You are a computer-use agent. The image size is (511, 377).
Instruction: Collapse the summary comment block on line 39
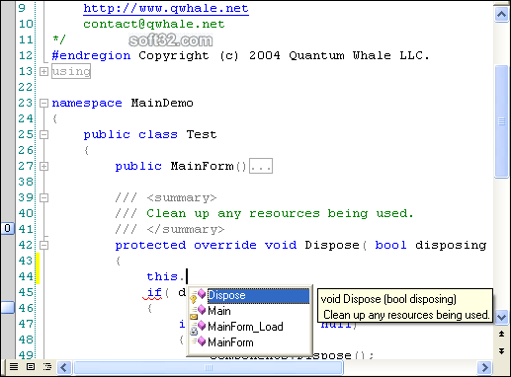[43, 197]
